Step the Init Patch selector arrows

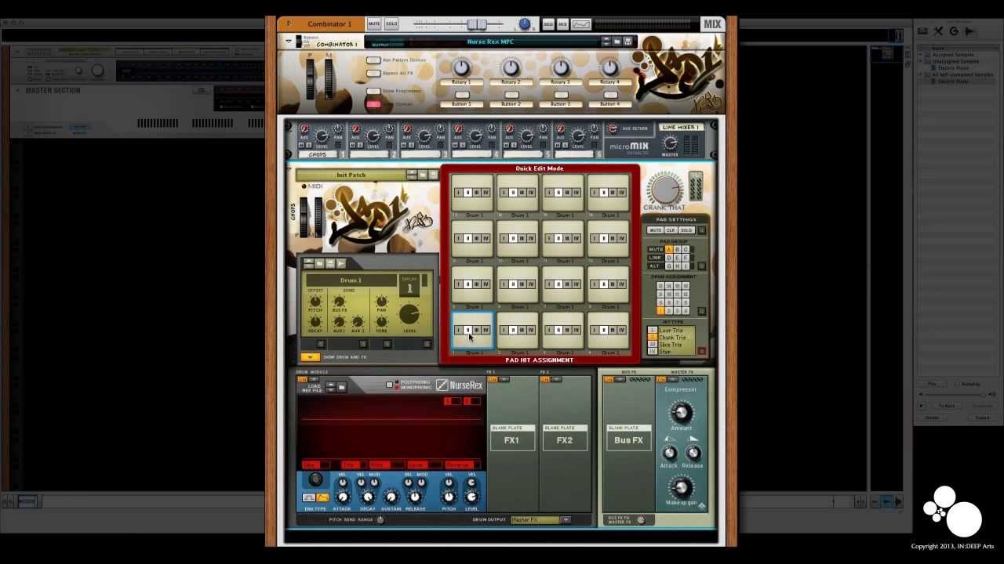point(411,175)
